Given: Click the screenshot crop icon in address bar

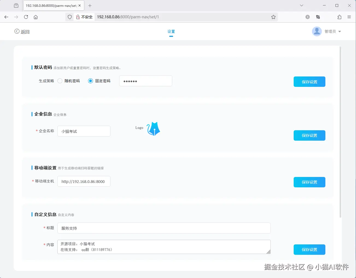Looking at the screenshot, I should [x=318, y=17].
